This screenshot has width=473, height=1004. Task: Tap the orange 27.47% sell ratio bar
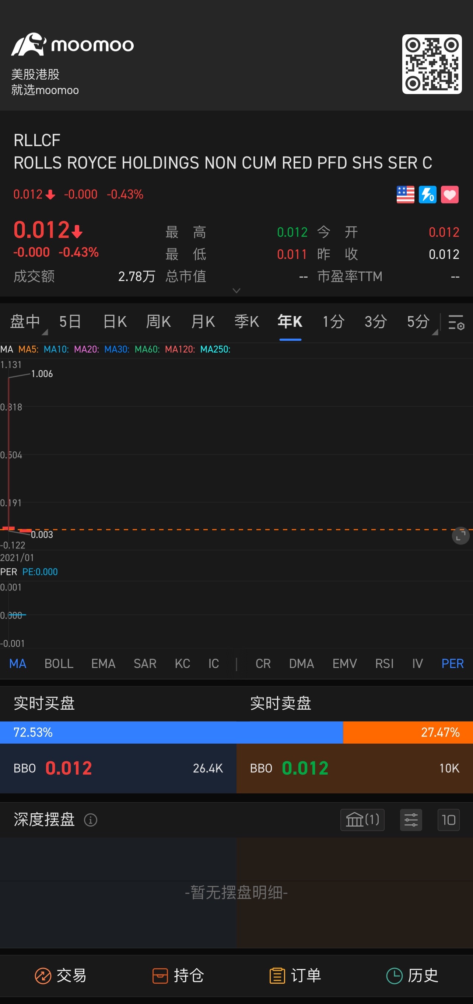408,732
